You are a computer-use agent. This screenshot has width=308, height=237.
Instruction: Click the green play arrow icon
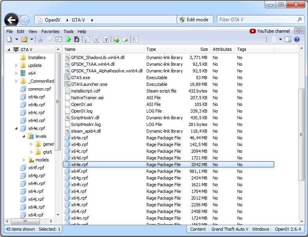tap(68, 39)
